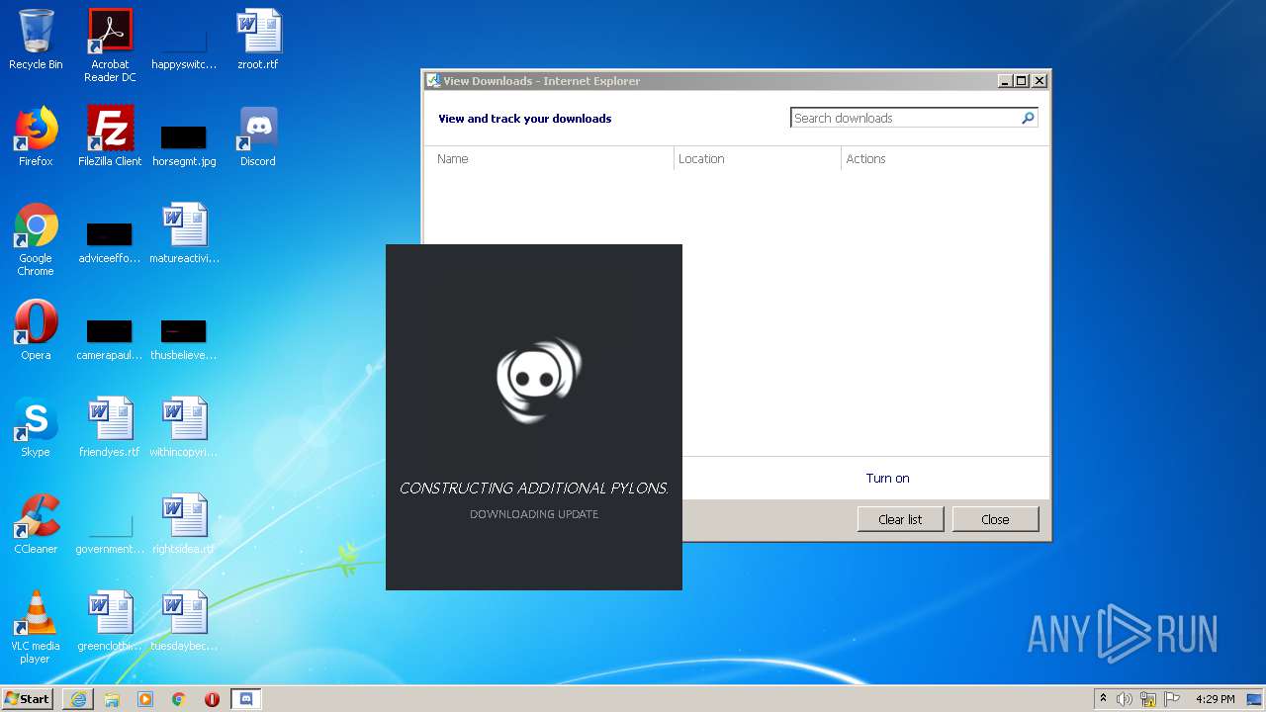
Task: Open Internet Explorer in the taskbar
Action: coord(78,699)
